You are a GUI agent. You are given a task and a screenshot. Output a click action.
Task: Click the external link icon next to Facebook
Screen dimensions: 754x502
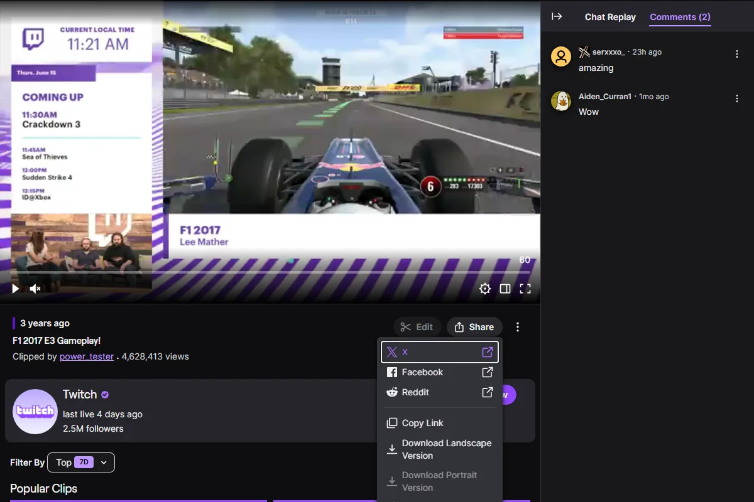coord(487,372)
